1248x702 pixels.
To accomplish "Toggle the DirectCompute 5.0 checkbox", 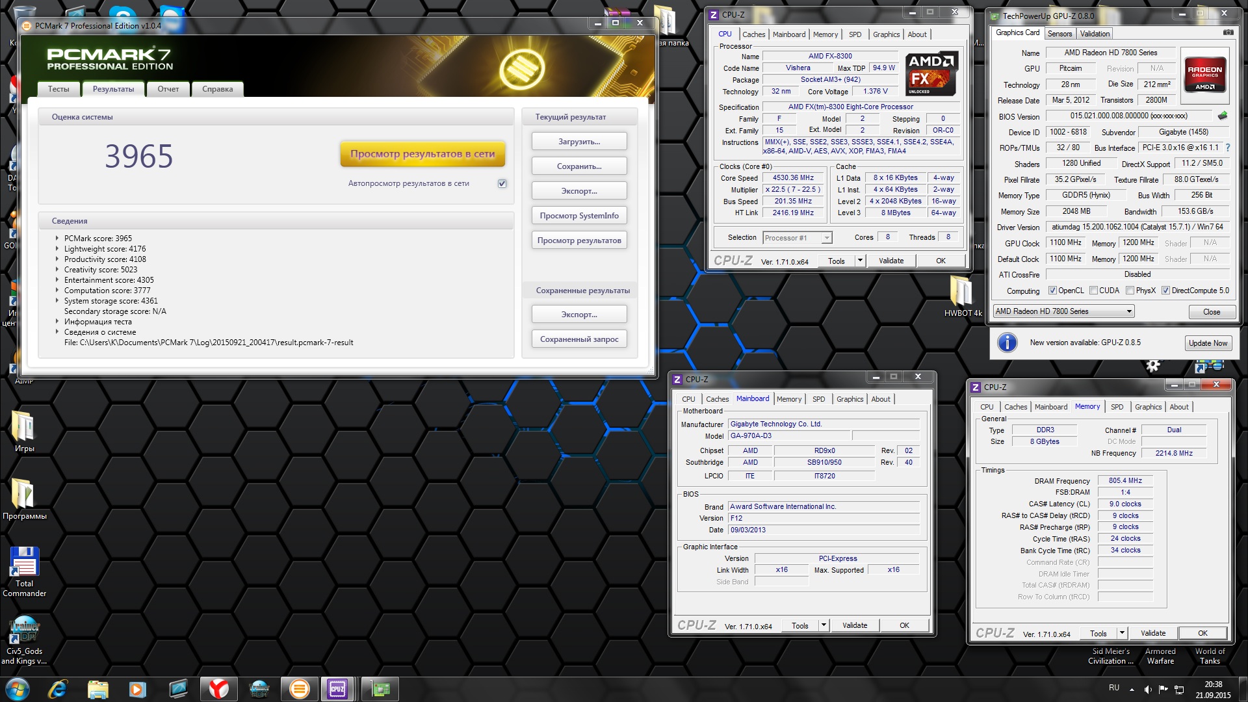I will pyautogui.click(x=1165, y=291).
